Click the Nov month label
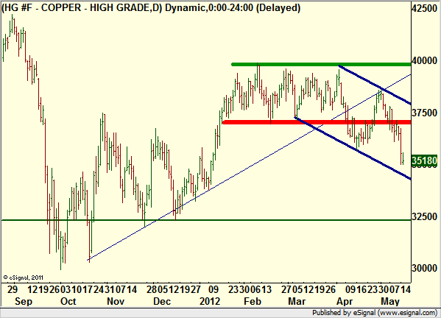This screenshot has width=441, height=318. pyautogui.click(x=116, y=301)
